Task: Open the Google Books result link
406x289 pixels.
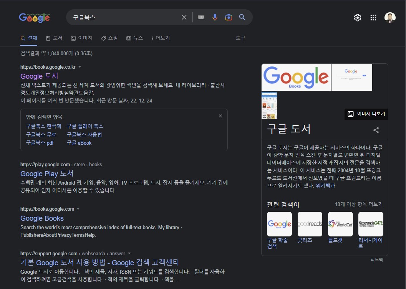Action: coord(42,218)
